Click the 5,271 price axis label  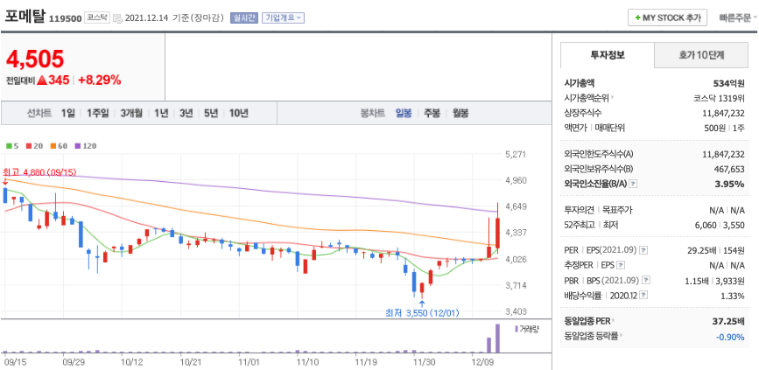pyautogui.click(x=515, y=155)
